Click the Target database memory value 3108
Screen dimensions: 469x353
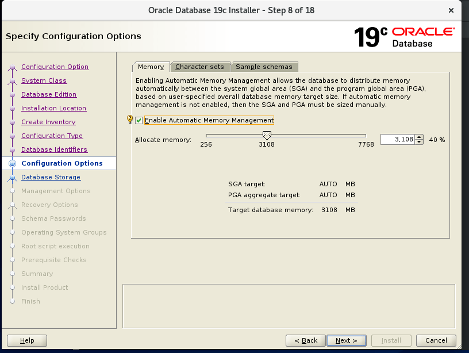tap(329, 210)
